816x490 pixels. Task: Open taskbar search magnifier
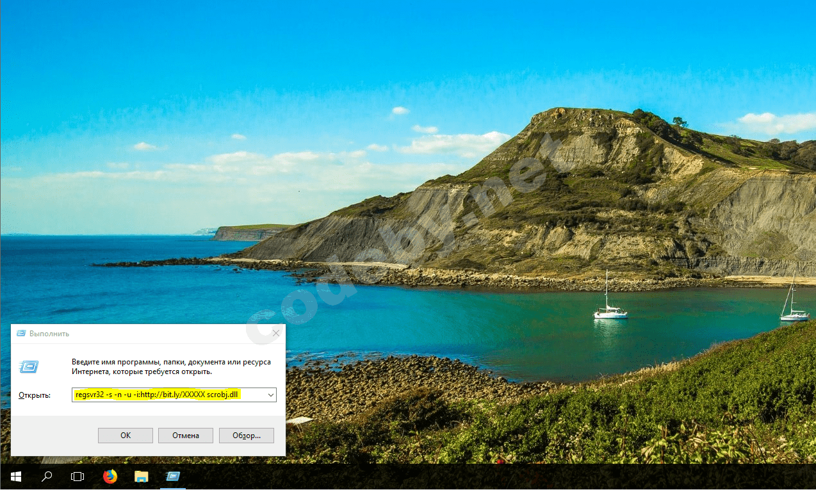tap(47, 477)
